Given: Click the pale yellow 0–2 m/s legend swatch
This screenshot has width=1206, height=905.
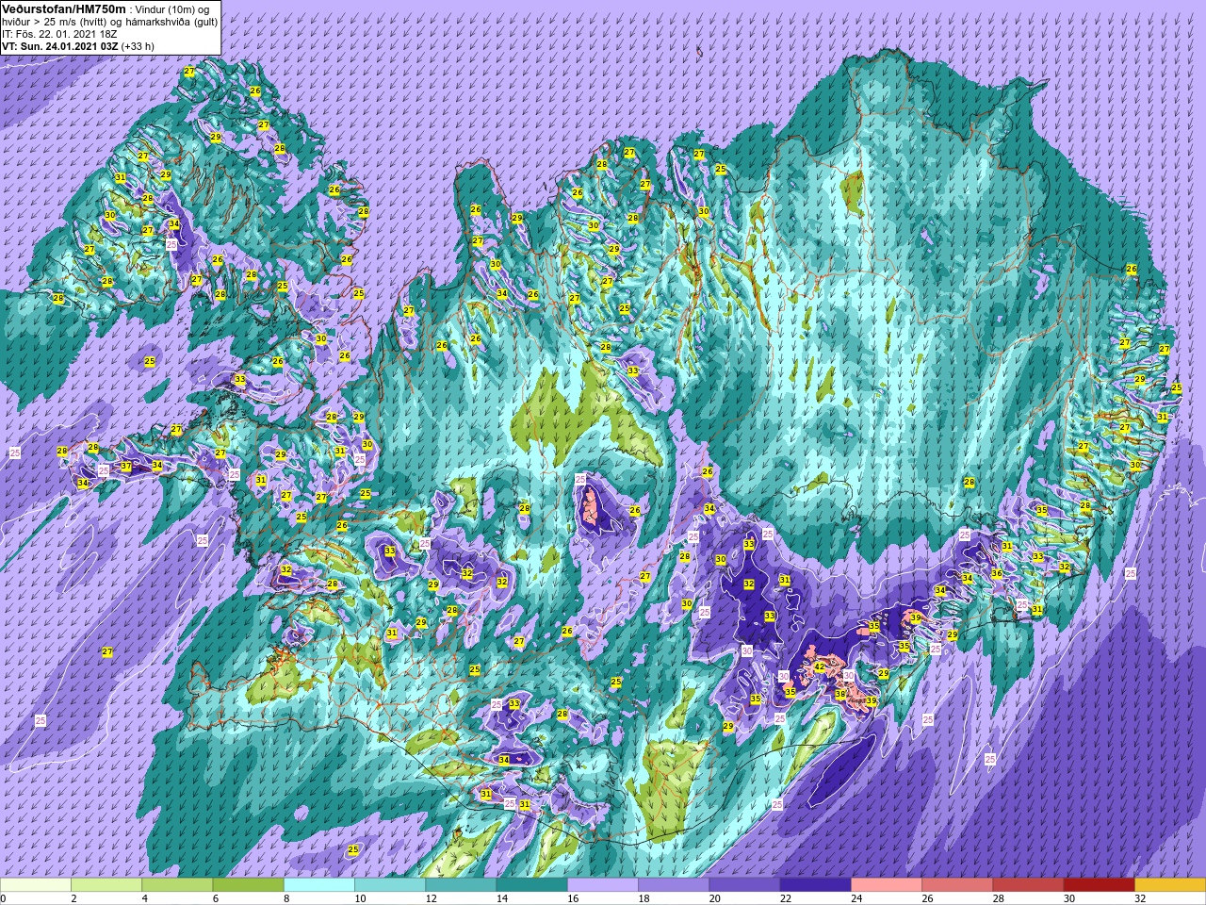Looking at the screenshot, I should pos(36,885).
